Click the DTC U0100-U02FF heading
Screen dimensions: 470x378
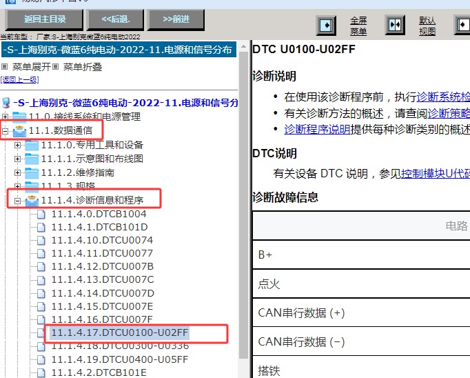tap(304, 49)
